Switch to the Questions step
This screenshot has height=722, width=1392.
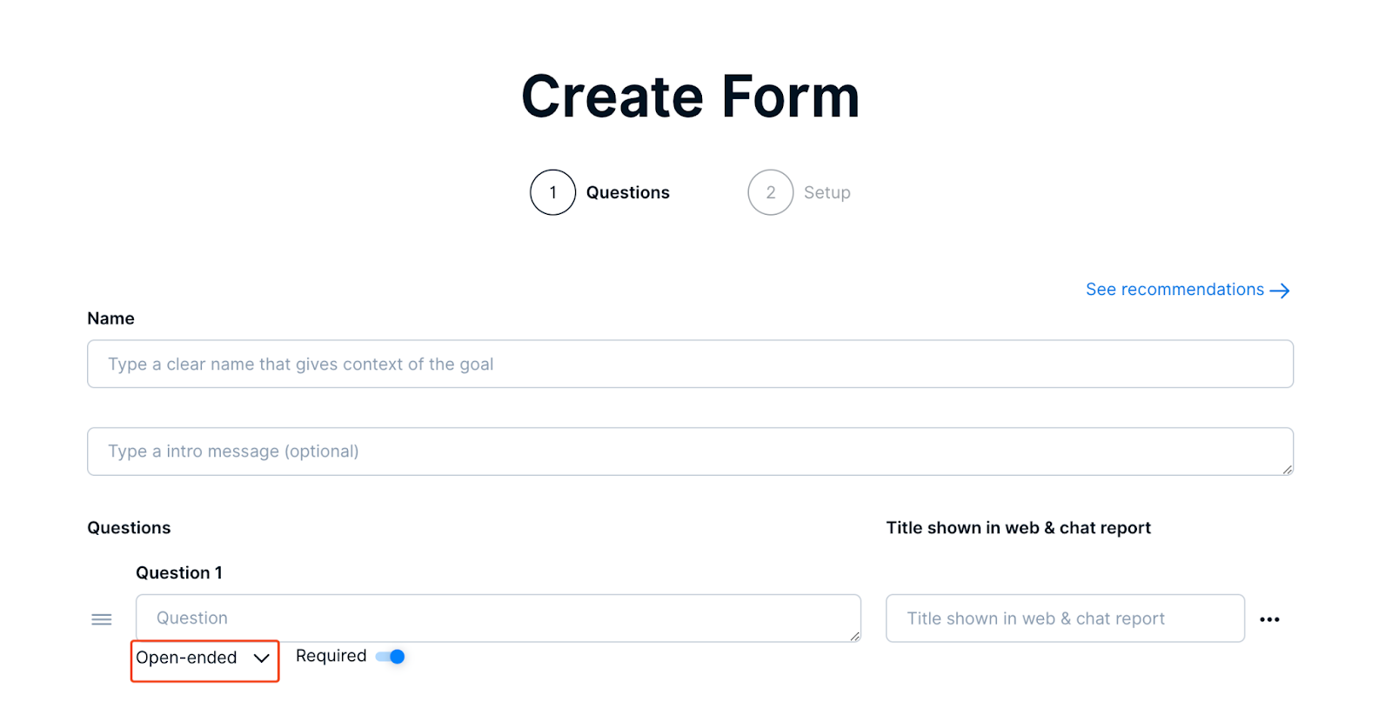(x=628, y=192)
